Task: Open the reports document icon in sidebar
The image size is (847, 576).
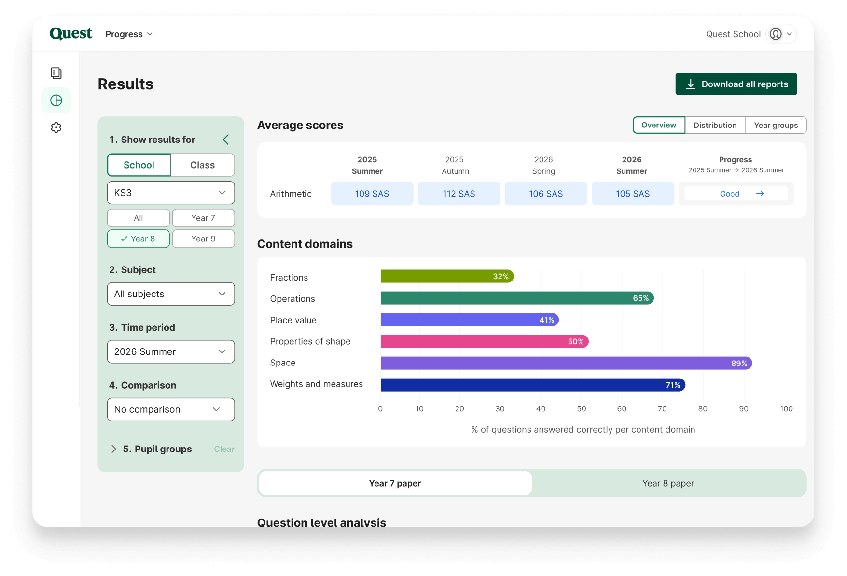Action: (56, 73)
